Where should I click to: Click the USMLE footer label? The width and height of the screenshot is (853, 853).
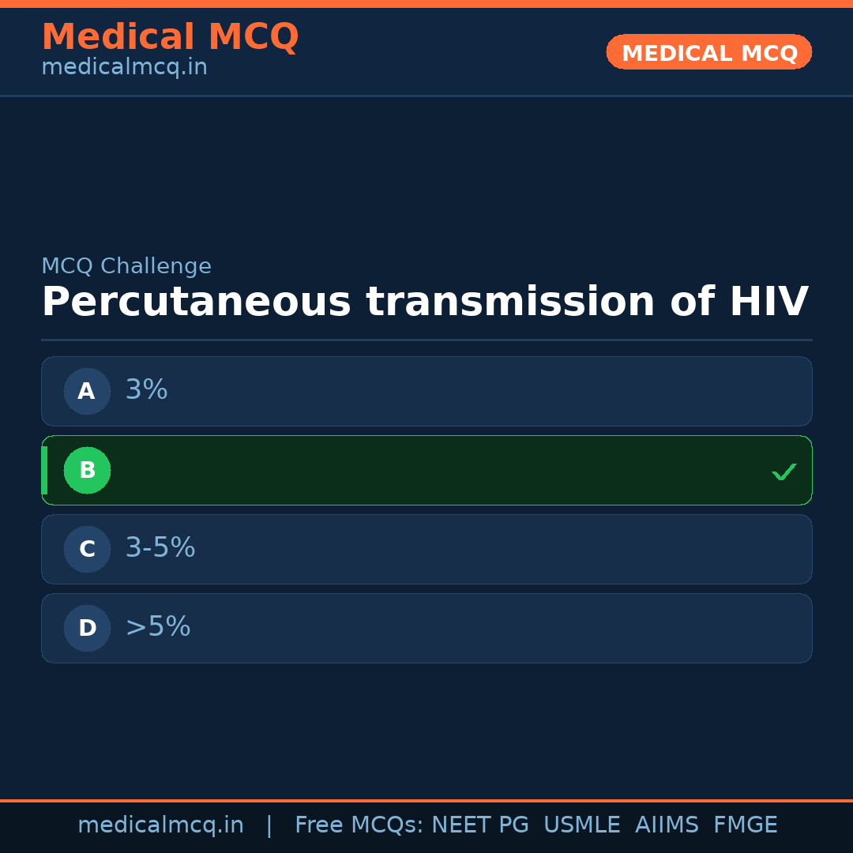[x=581, y=825]
